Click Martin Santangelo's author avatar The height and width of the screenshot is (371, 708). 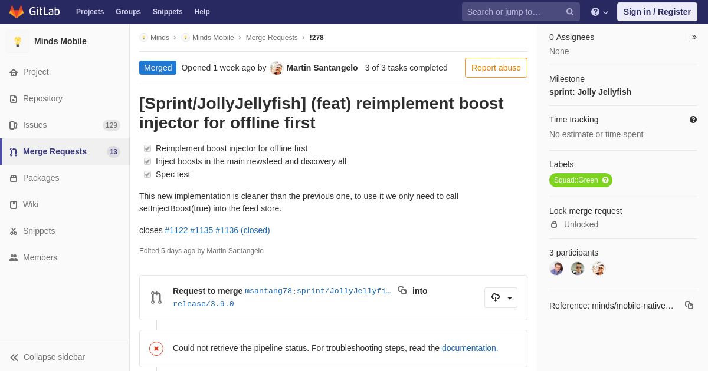tap(277, 68)
